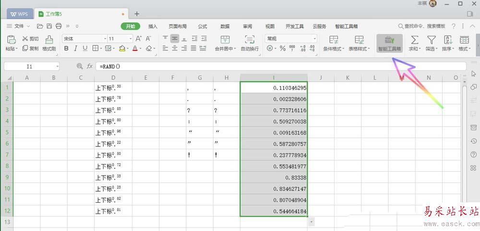This screenshot has width=480, height=231.
Task: Toggle bottom vertical alignment
Action: click(184, 38)
